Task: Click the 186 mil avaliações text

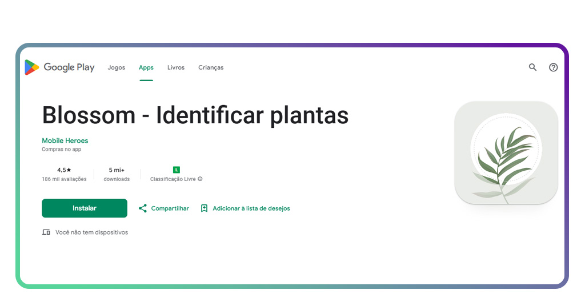Action: (x=64, y=179)
